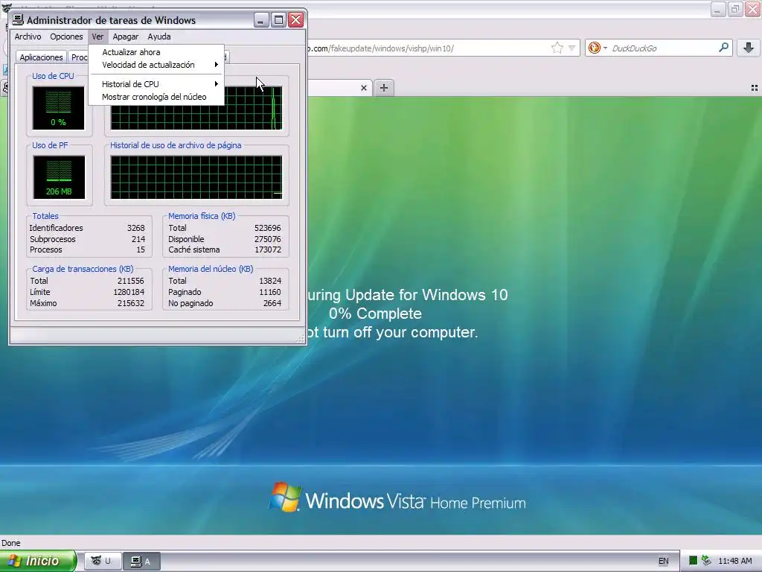Open a new browser tab

tap(384, 88)
